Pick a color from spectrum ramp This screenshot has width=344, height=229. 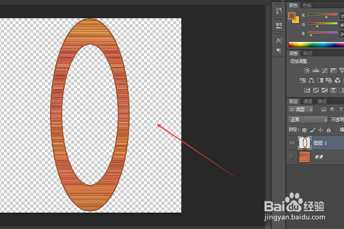click(x=316, y=44)
